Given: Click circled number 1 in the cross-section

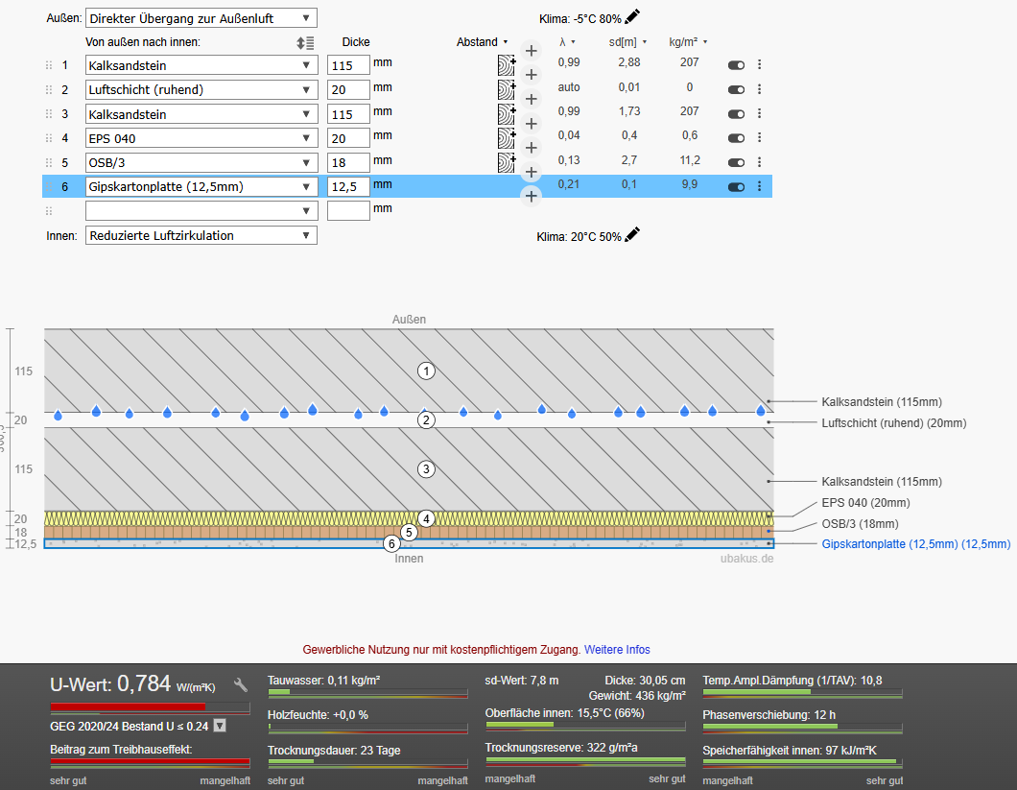Looking at the screenshot, I should point(426,371).
